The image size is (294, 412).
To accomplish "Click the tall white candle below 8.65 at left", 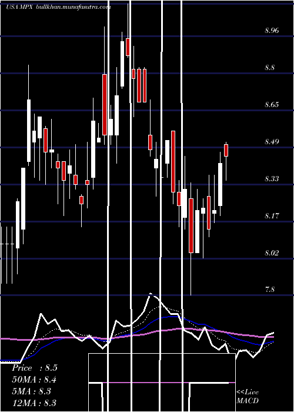I will point(29,131).
